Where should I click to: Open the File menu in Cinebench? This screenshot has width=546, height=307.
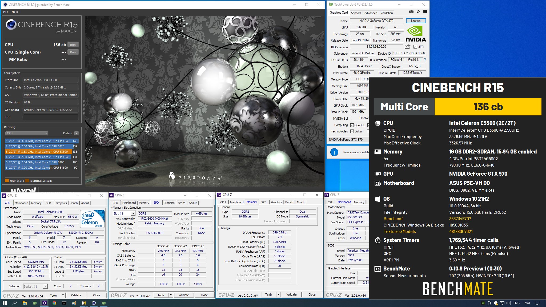tap(6, 12)
